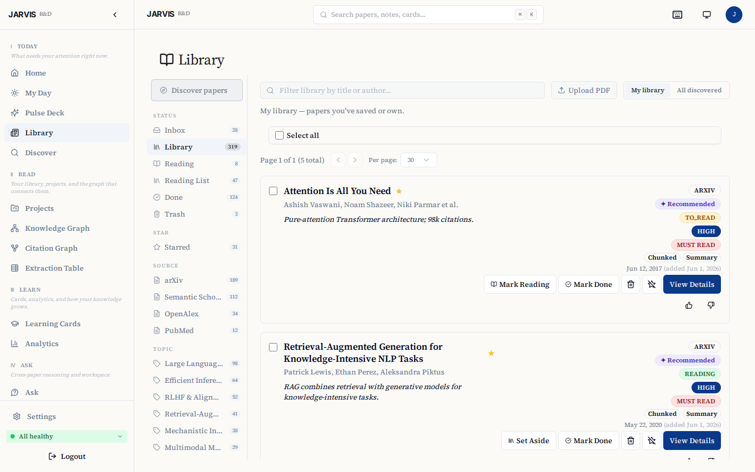The width and height of the screenshot is (755, 472).
Task: Go to Home in the sidebar
Action: tap(67, 73)
